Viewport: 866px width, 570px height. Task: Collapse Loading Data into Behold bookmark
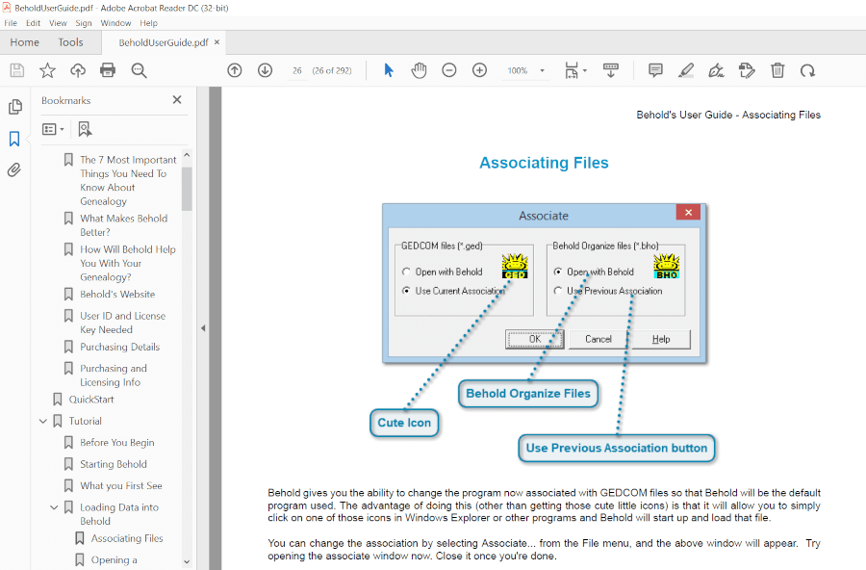54,507
